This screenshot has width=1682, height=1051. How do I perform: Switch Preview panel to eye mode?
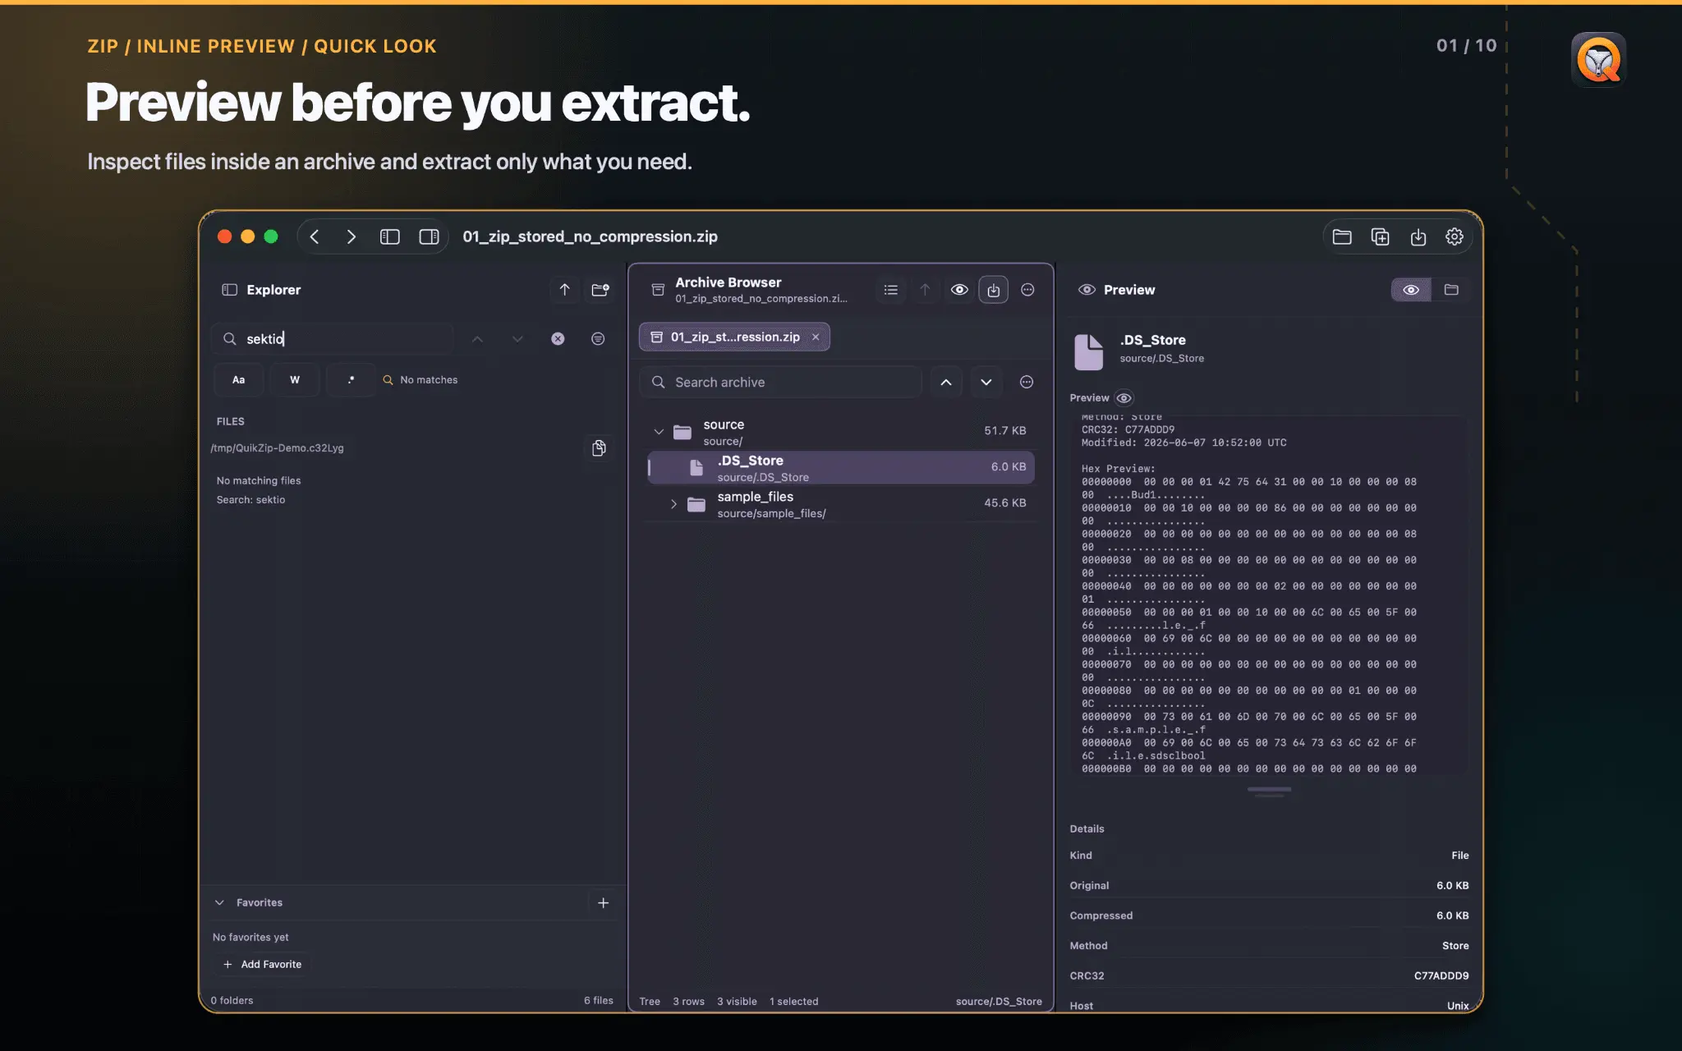point(1411,290)
